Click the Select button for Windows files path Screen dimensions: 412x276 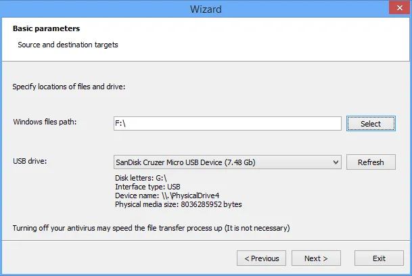point(371,124)
